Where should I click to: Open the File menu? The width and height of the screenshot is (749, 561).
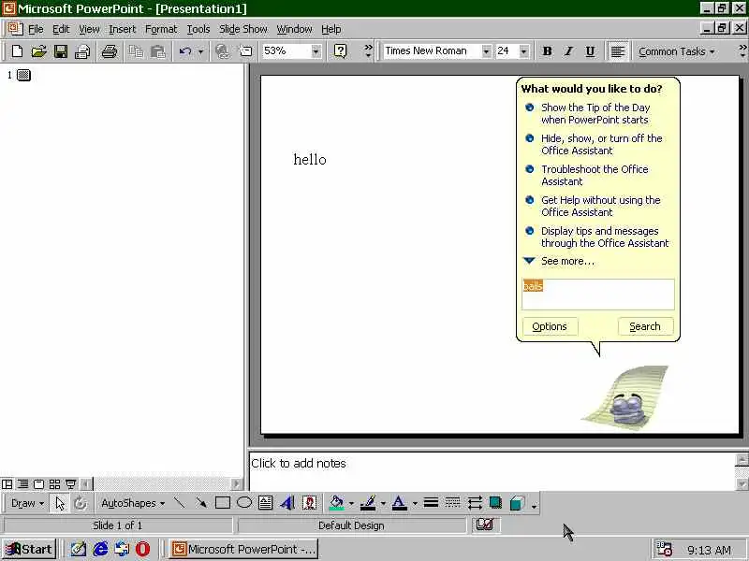(x=36, y=29)
